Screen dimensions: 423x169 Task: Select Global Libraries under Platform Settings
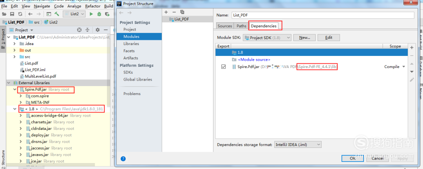click(x=137, y=79)
